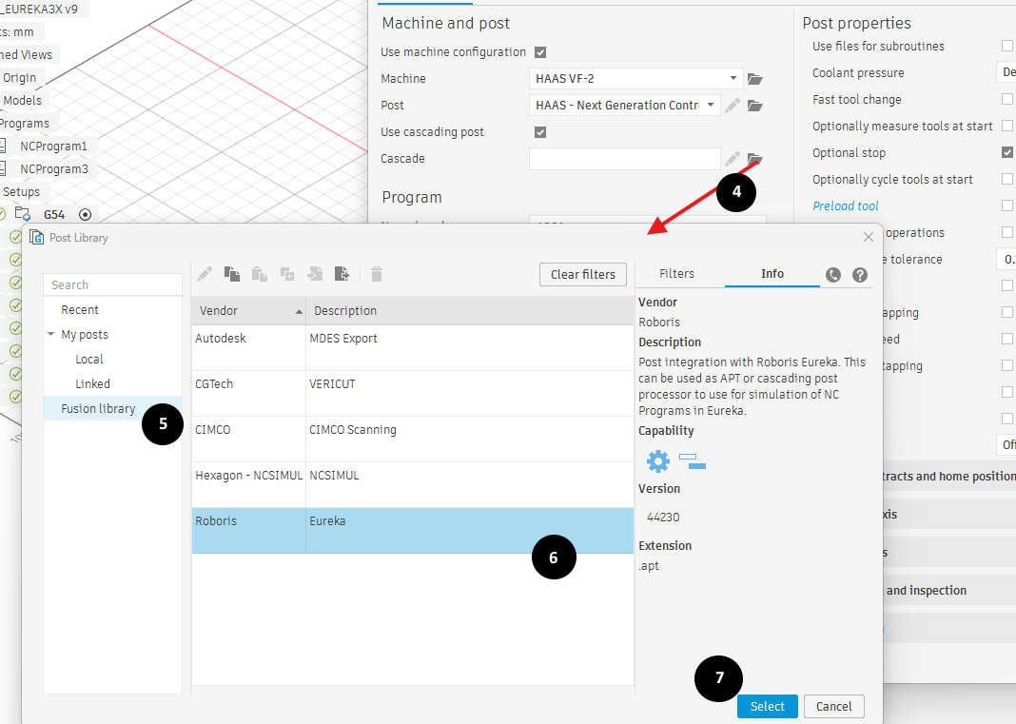Select the CIMCO Scanning row
This screenshot has height=724, width=1016.
(x=413, y=439)
